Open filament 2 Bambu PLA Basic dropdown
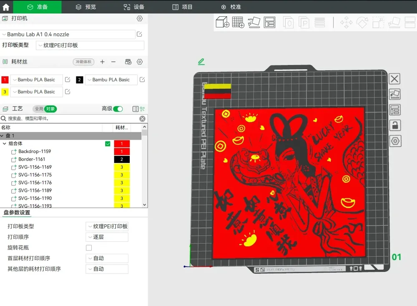417x306 pixels. [111, 80]
